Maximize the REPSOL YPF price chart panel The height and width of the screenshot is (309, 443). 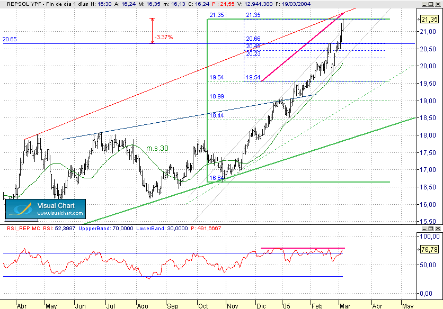(x=431, y=4)
